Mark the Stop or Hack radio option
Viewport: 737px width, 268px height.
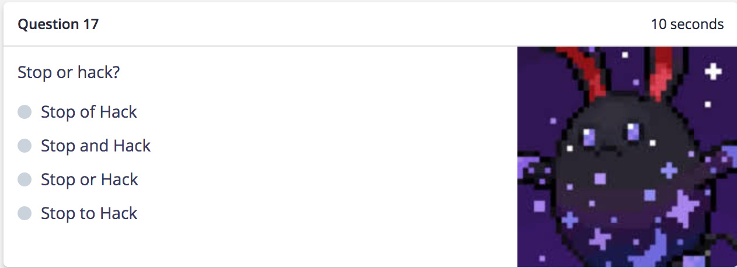click(25, 179)
